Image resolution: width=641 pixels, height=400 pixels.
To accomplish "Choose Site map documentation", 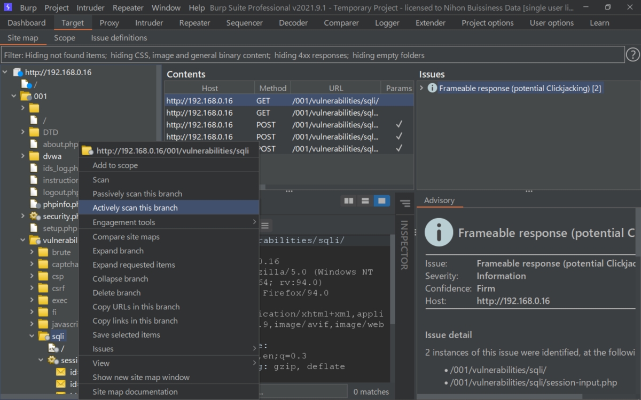I will [x=169, y=391].
